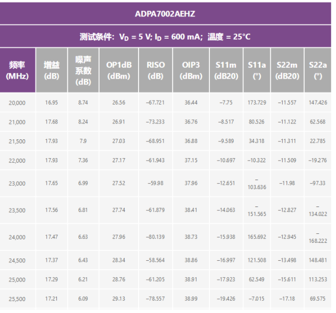Viewport: 336px width, 313px height.
Task: Select the 20,000 frequency cell
Action: point(17,103)
